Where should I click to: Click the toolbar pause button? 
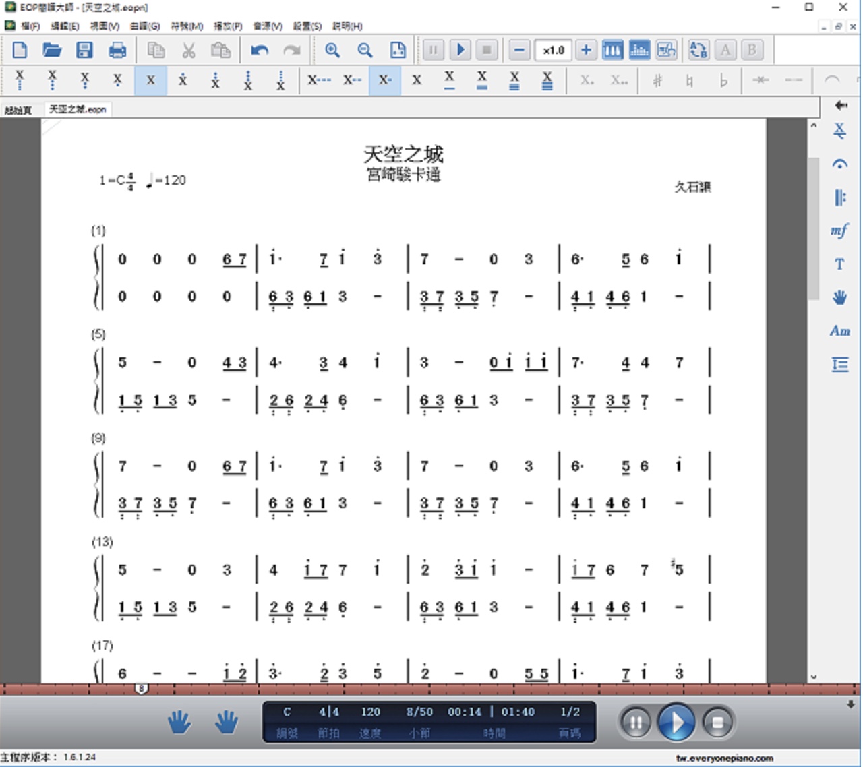[434, 50]
